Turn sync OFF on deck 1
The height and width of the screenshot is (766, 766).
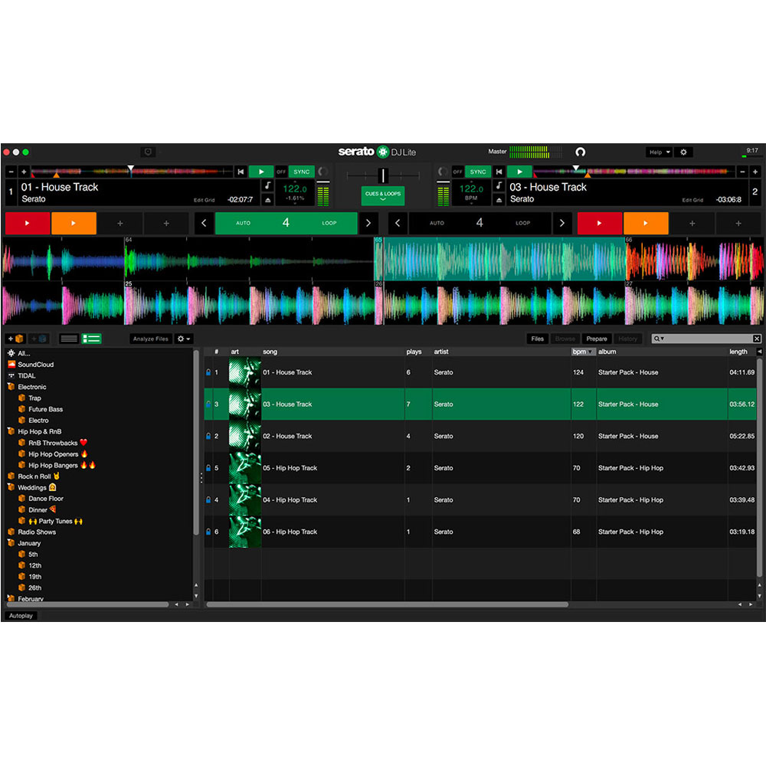point(281,172)
